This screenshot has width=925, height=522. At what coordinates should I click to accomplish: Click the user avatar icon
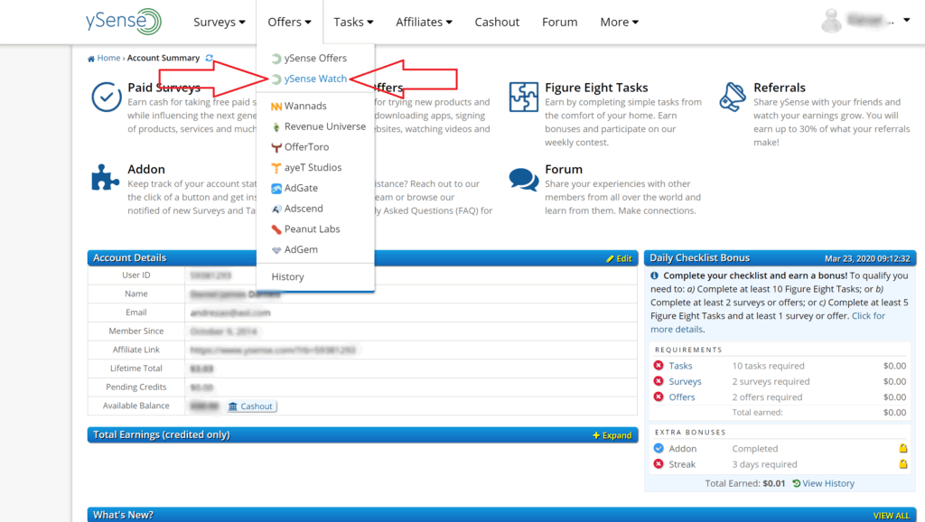[x=832, y=22]
